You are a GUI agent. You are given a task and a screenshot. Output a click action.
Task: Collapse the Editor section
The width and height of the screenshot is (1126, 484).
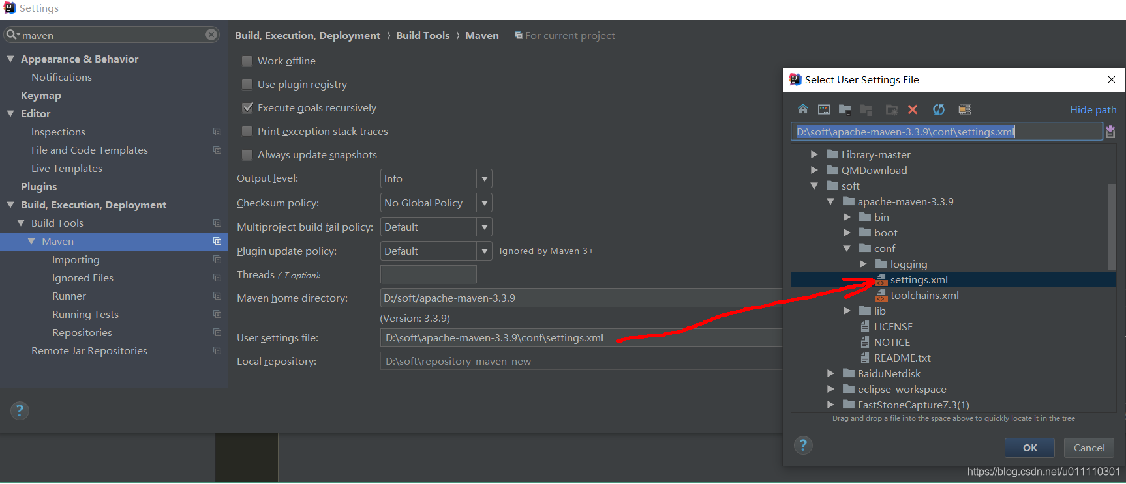10,113
